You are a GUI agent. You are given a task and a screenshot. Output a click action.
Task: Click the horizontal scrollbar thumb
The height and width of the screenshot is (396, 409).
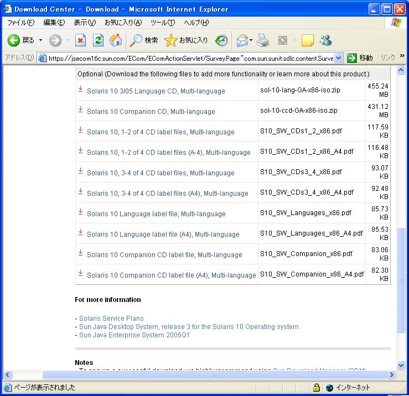(x=214, y=375)
